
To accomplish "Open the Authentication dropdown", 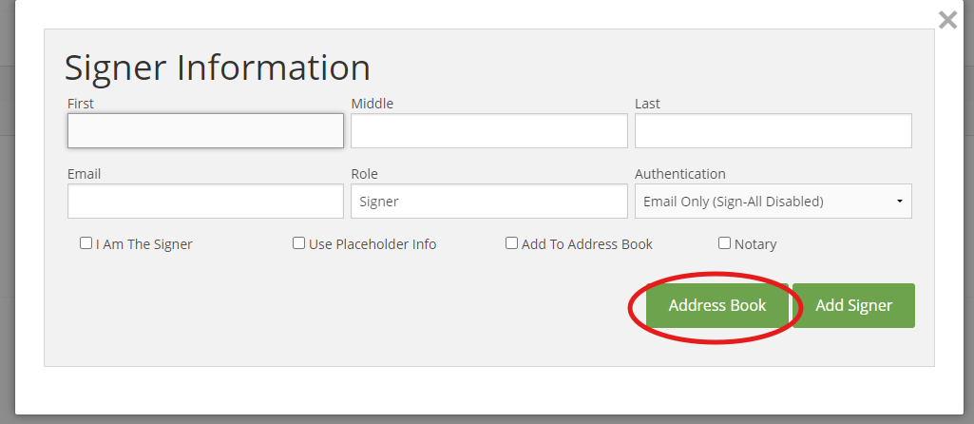I will (773, 201).
